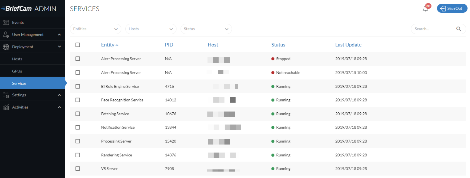Click the Activities chart icon
The height and width of the screenshot is (178, 470).
(6, 107)
